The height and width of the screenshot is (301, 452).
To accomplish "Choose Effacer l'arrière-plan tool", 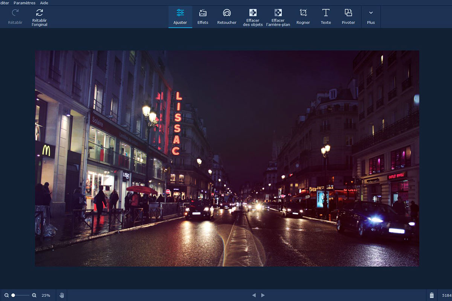I will [278, 17].
